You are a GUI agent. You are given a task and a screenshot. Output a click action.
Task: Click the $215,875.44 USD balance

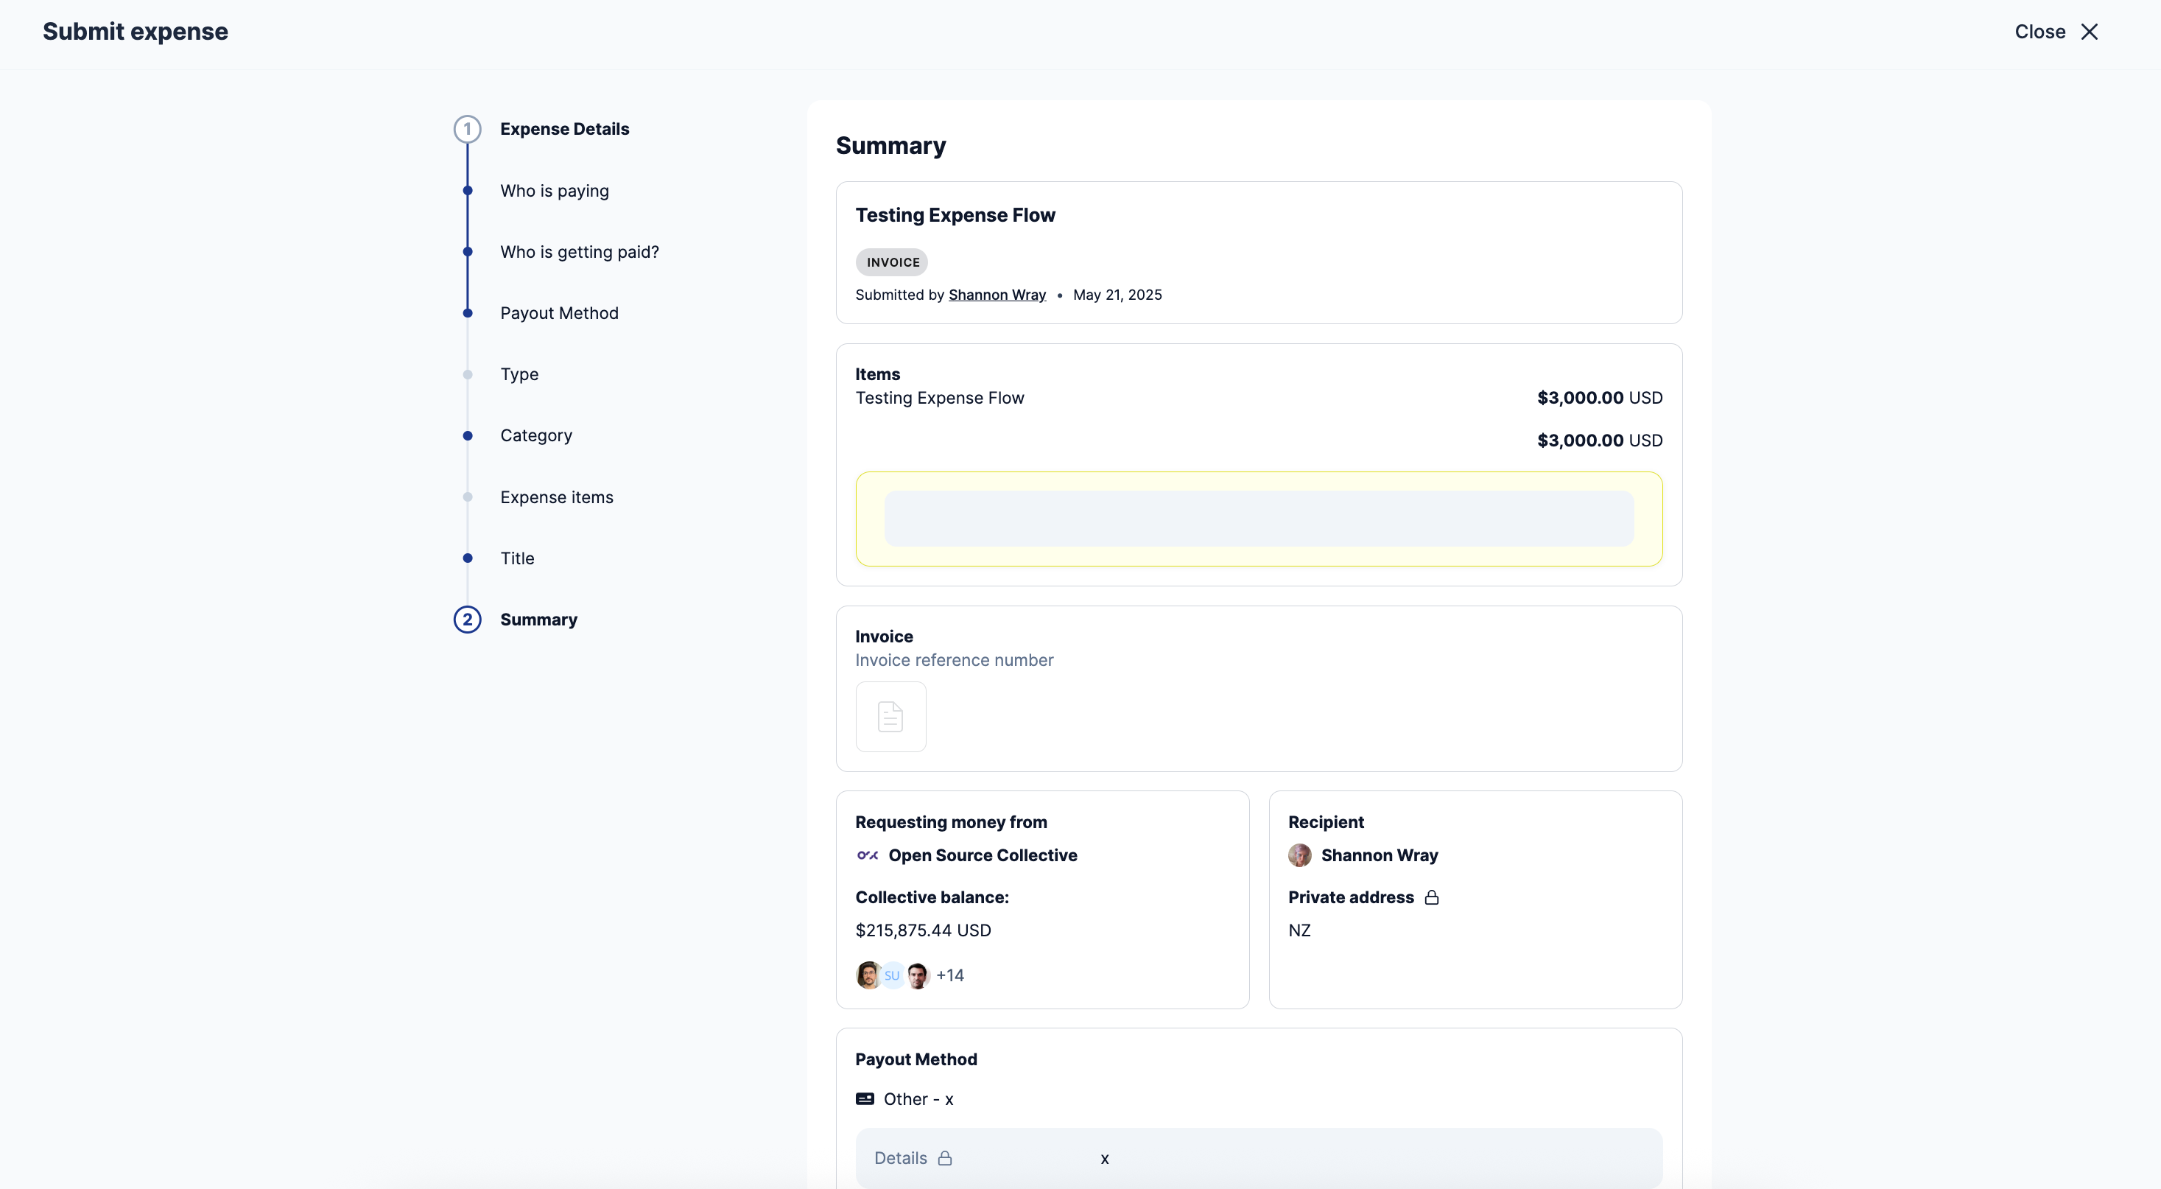click(923, 930)
